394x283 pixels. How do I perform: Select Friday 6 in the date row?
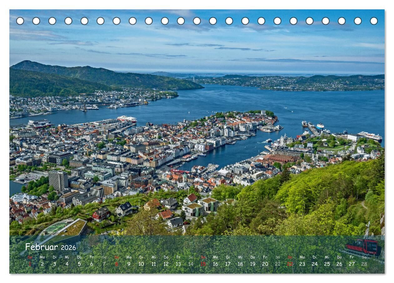[x=92, y=264]
